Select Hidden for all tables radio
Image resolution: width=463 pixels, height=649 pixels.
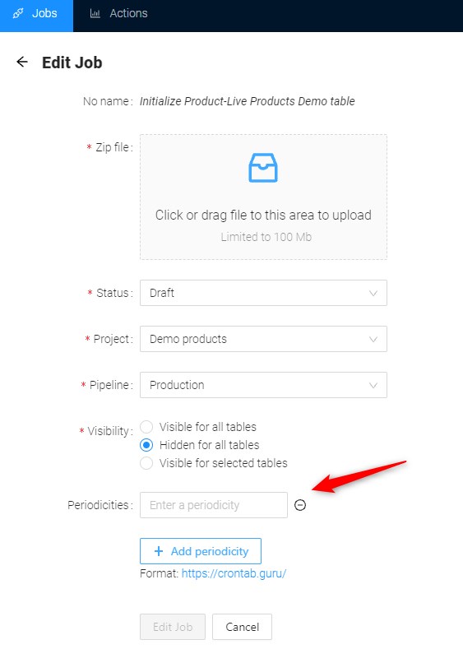146,445
